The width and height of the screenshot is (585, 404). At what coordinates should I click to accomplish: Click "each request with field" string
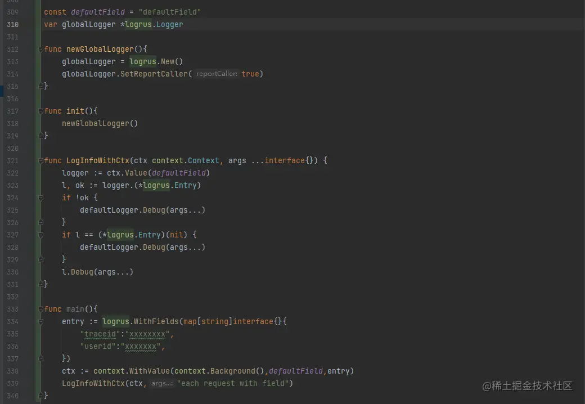232,384
